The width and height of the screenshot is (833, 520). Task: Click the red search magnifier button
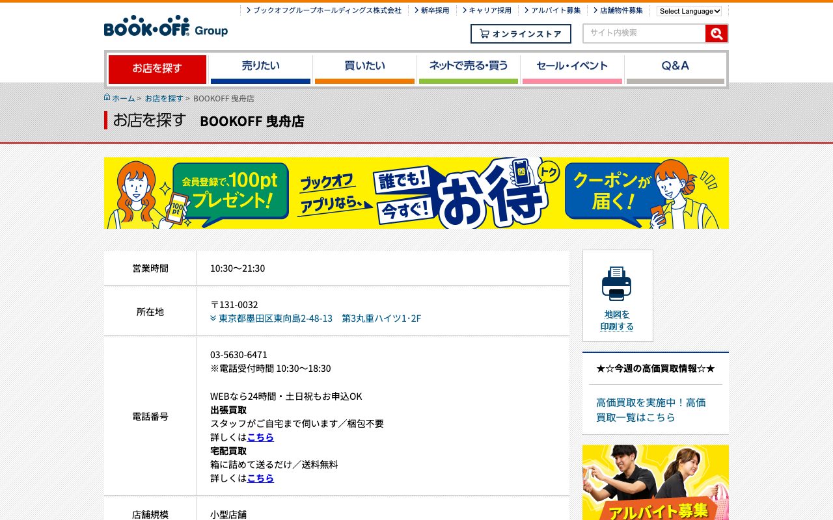(716, 34)
